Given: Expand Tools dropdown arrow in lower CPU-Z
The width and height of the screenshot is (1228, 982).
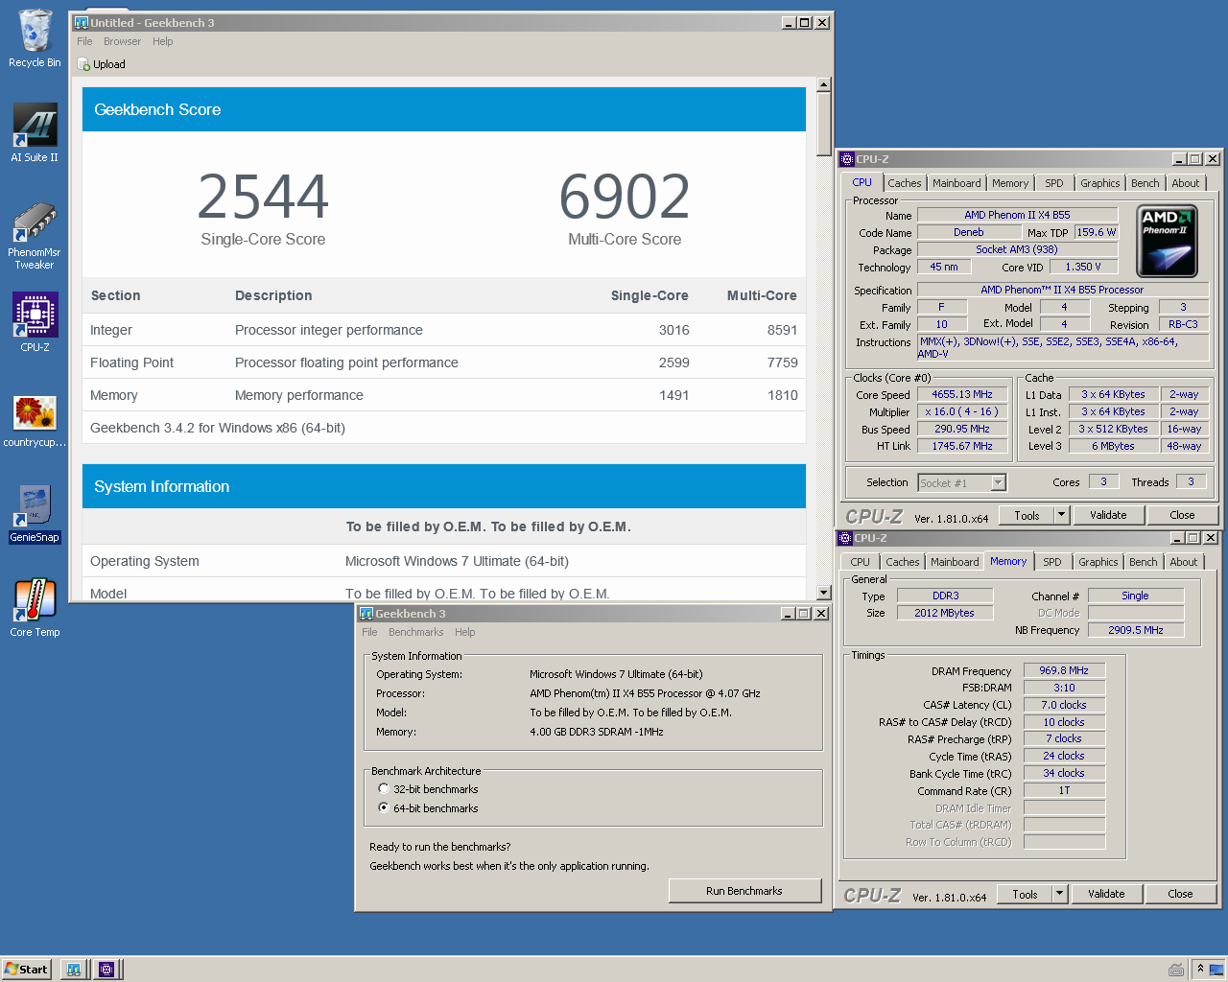Looking at the screenshot, I should pos(1060,894).
